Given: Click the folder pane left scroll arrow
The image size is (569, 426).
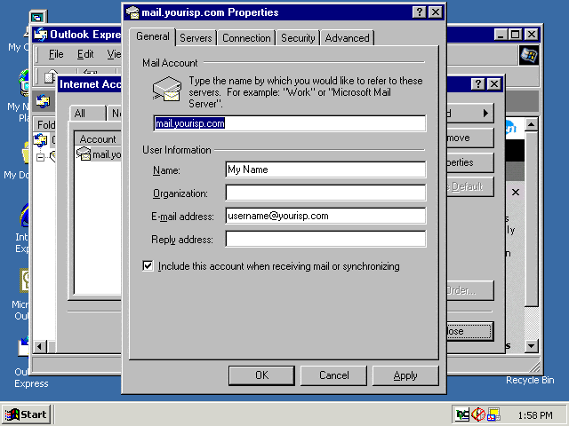Looking at the screenshot, I should pos(39,347).
